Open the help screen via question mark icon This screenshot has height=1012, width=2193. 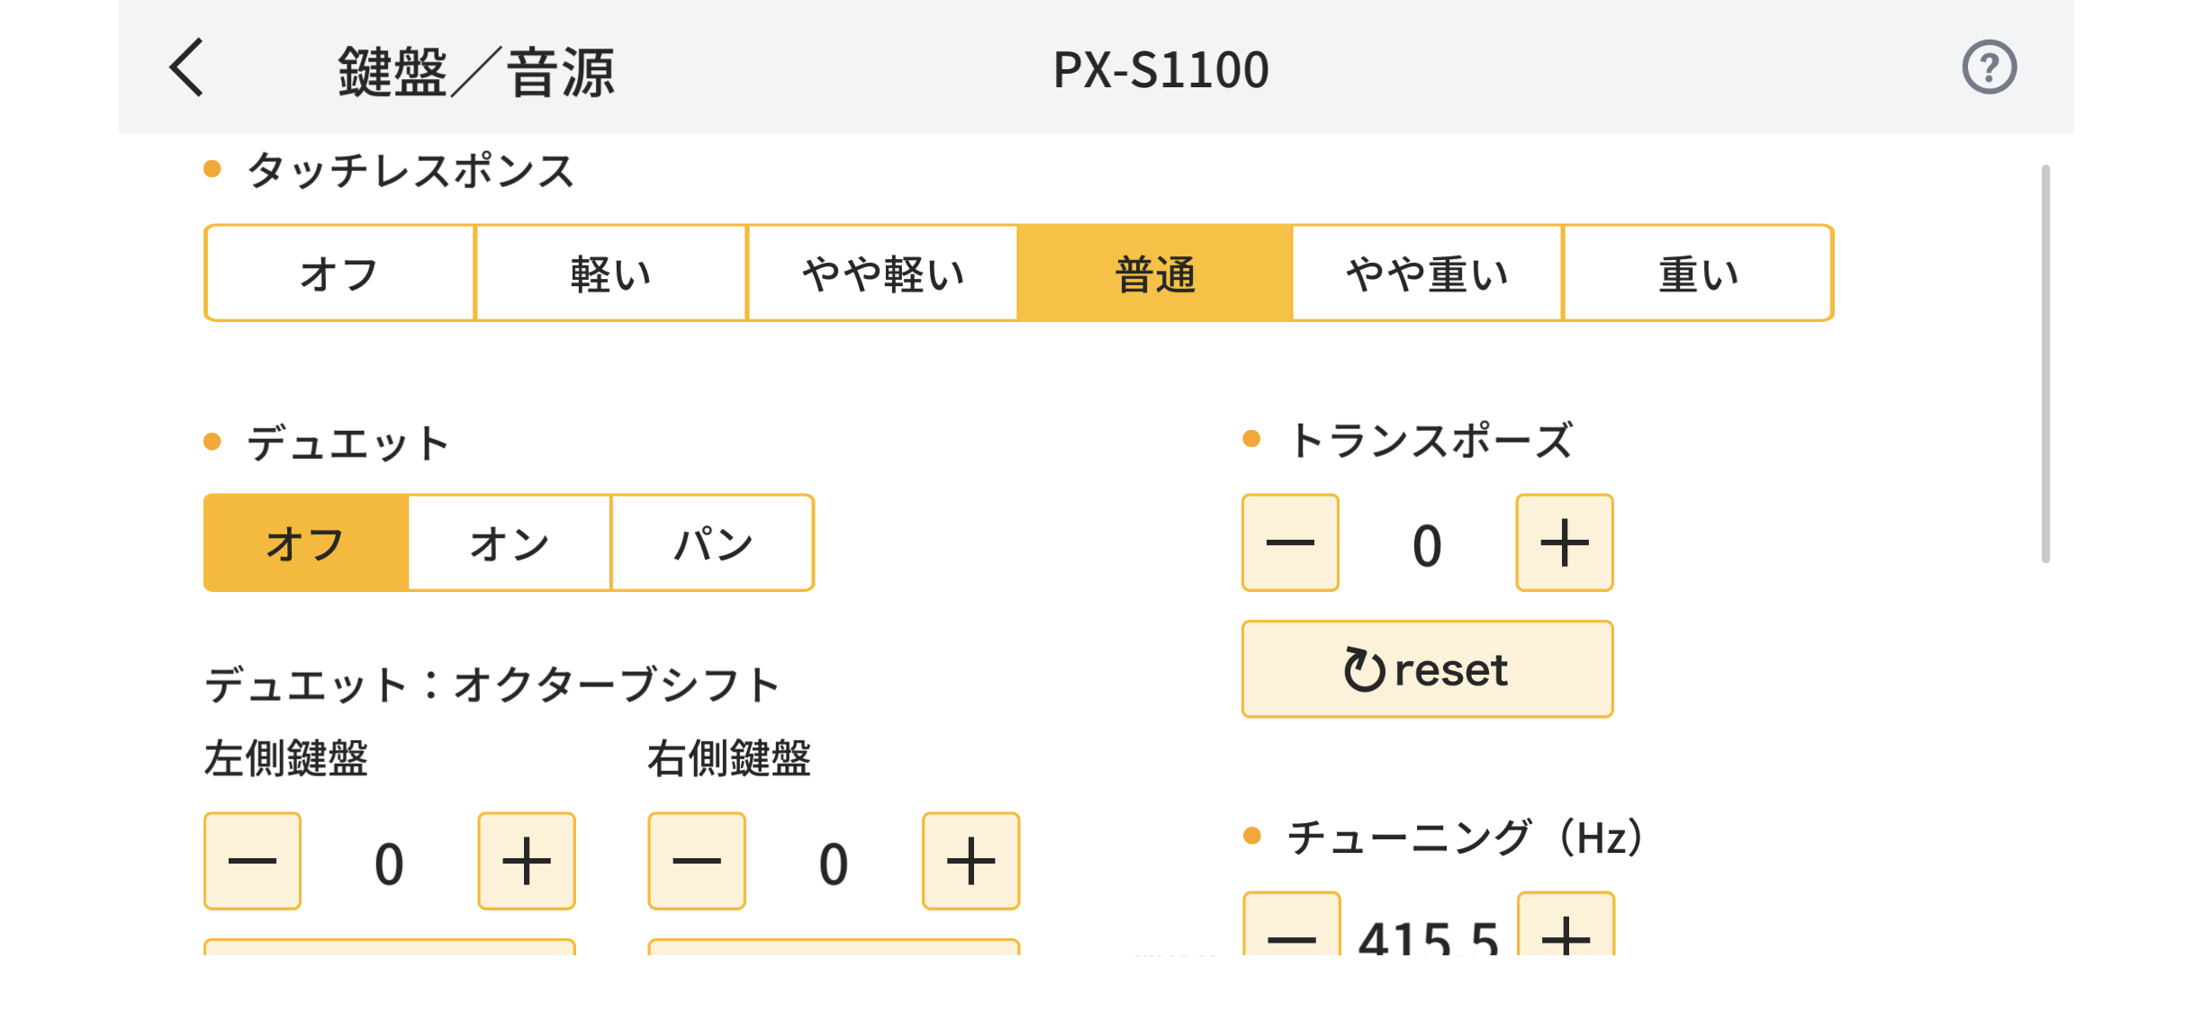1990,67
